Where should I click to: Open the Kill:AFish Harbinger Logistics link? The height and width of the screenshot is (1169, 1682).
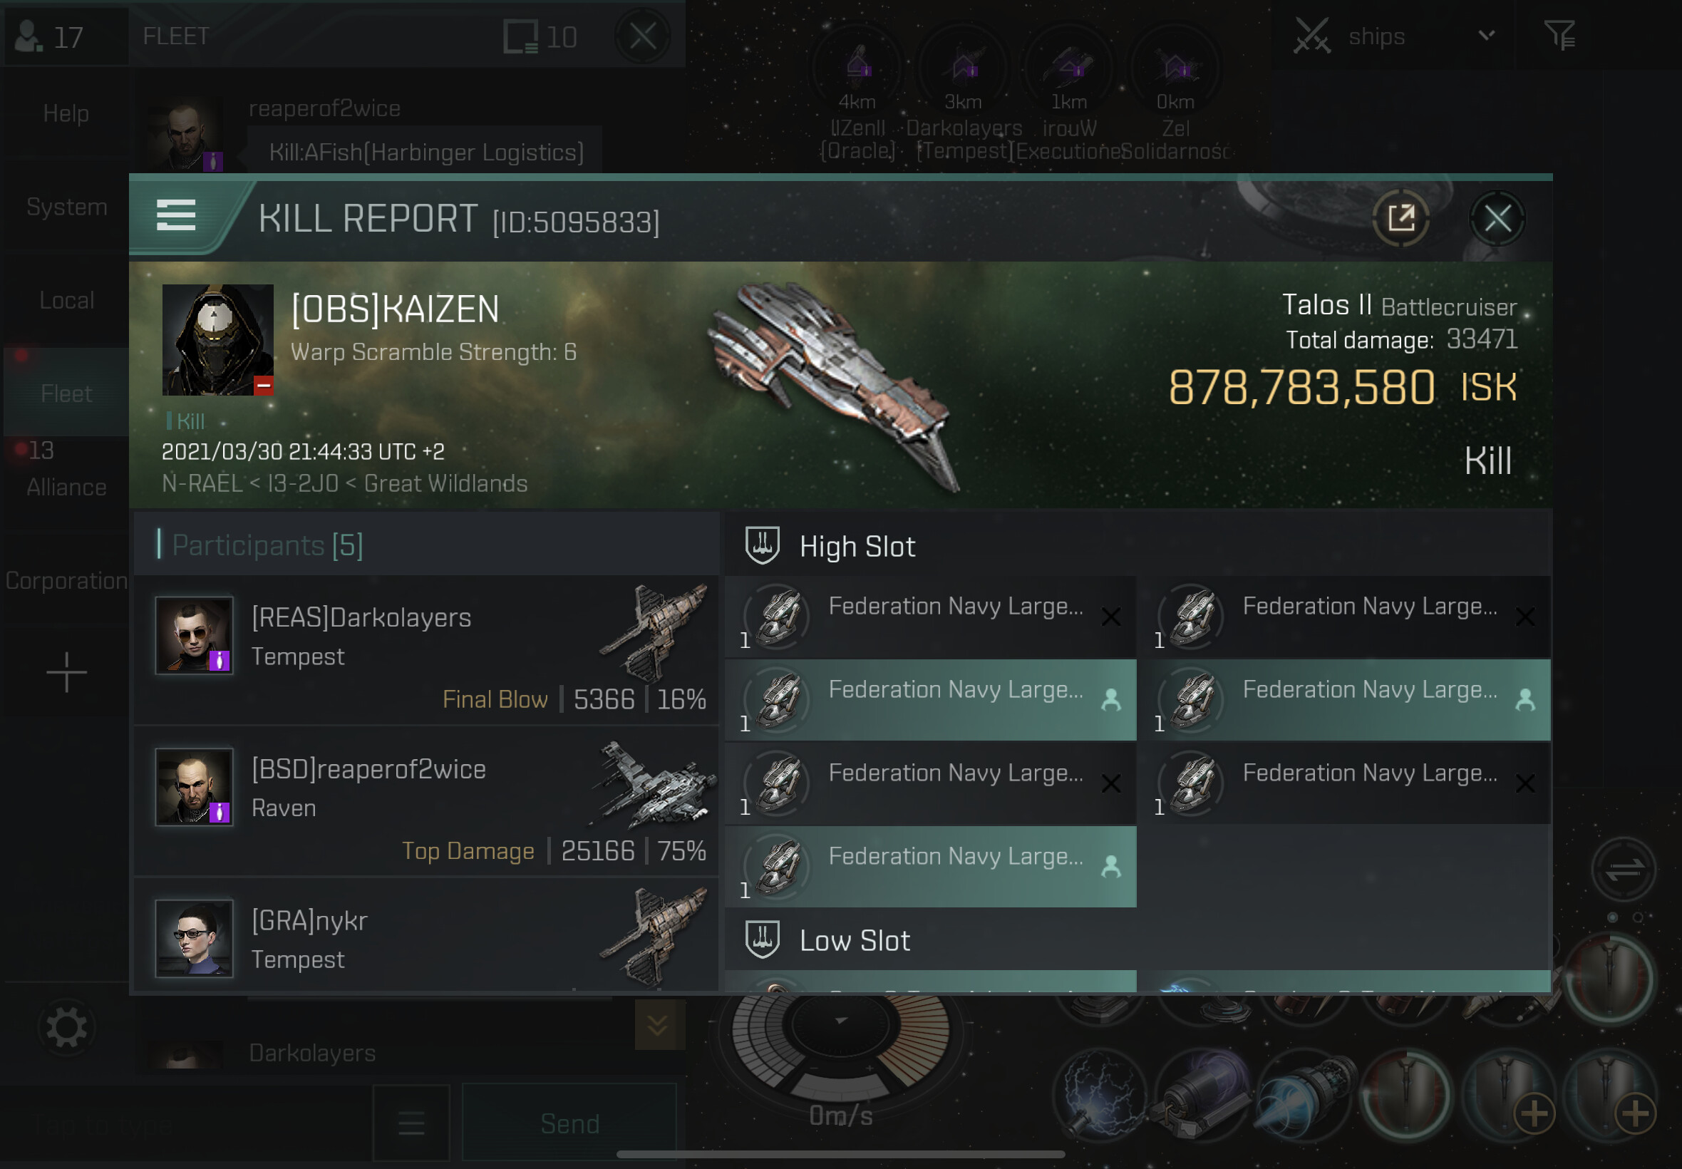pyautogui.click(x=426, y=152)
